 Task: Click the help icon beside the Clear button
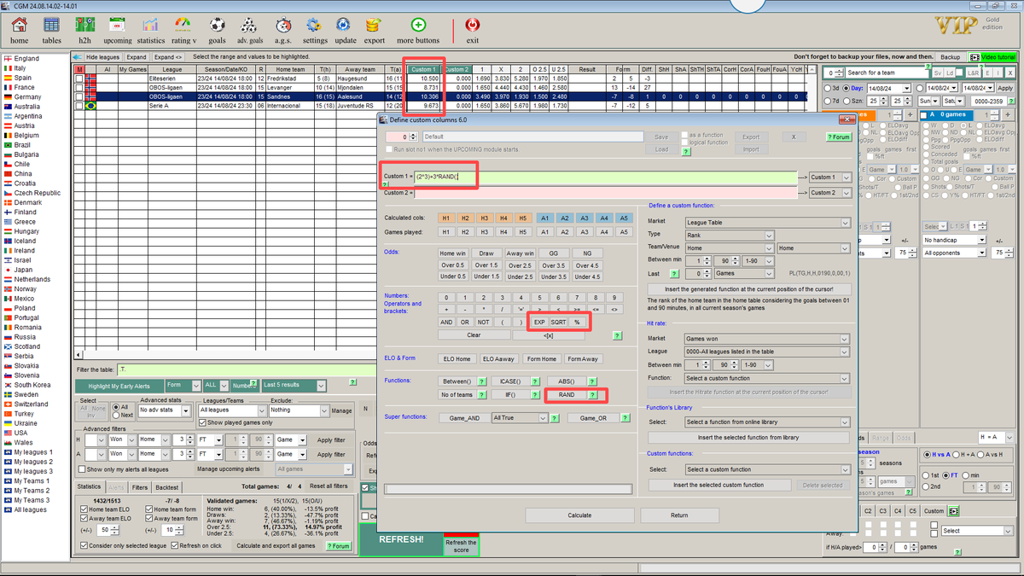[x=617, y=335]
